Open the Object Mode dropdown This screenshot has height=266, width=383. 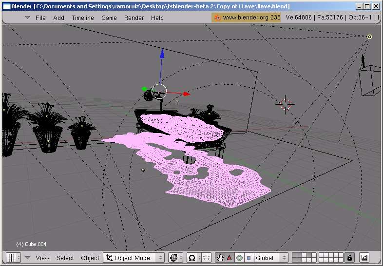click(x=134, y=258)
